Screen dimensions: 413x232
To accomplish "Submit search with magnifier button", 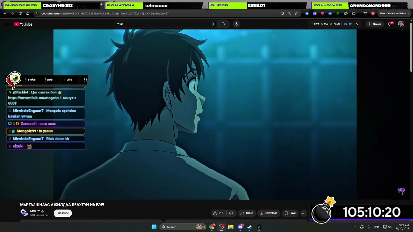I will [x=223, y=24].
